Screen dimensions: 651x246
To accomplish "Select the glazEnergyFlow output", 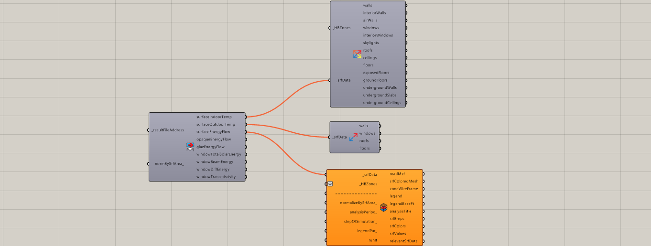I will [210, 147].
